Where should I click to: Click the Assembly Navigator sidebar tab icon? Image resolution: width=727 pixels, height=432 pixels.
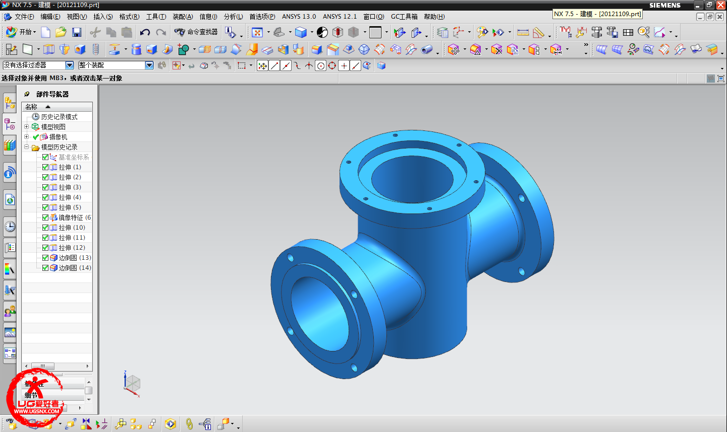coord(10,103)
